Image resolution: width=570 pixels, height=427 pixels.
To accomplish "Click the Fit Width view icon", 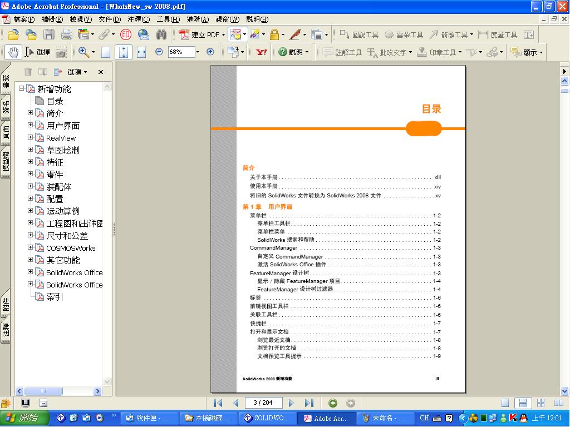I will 141,52.
